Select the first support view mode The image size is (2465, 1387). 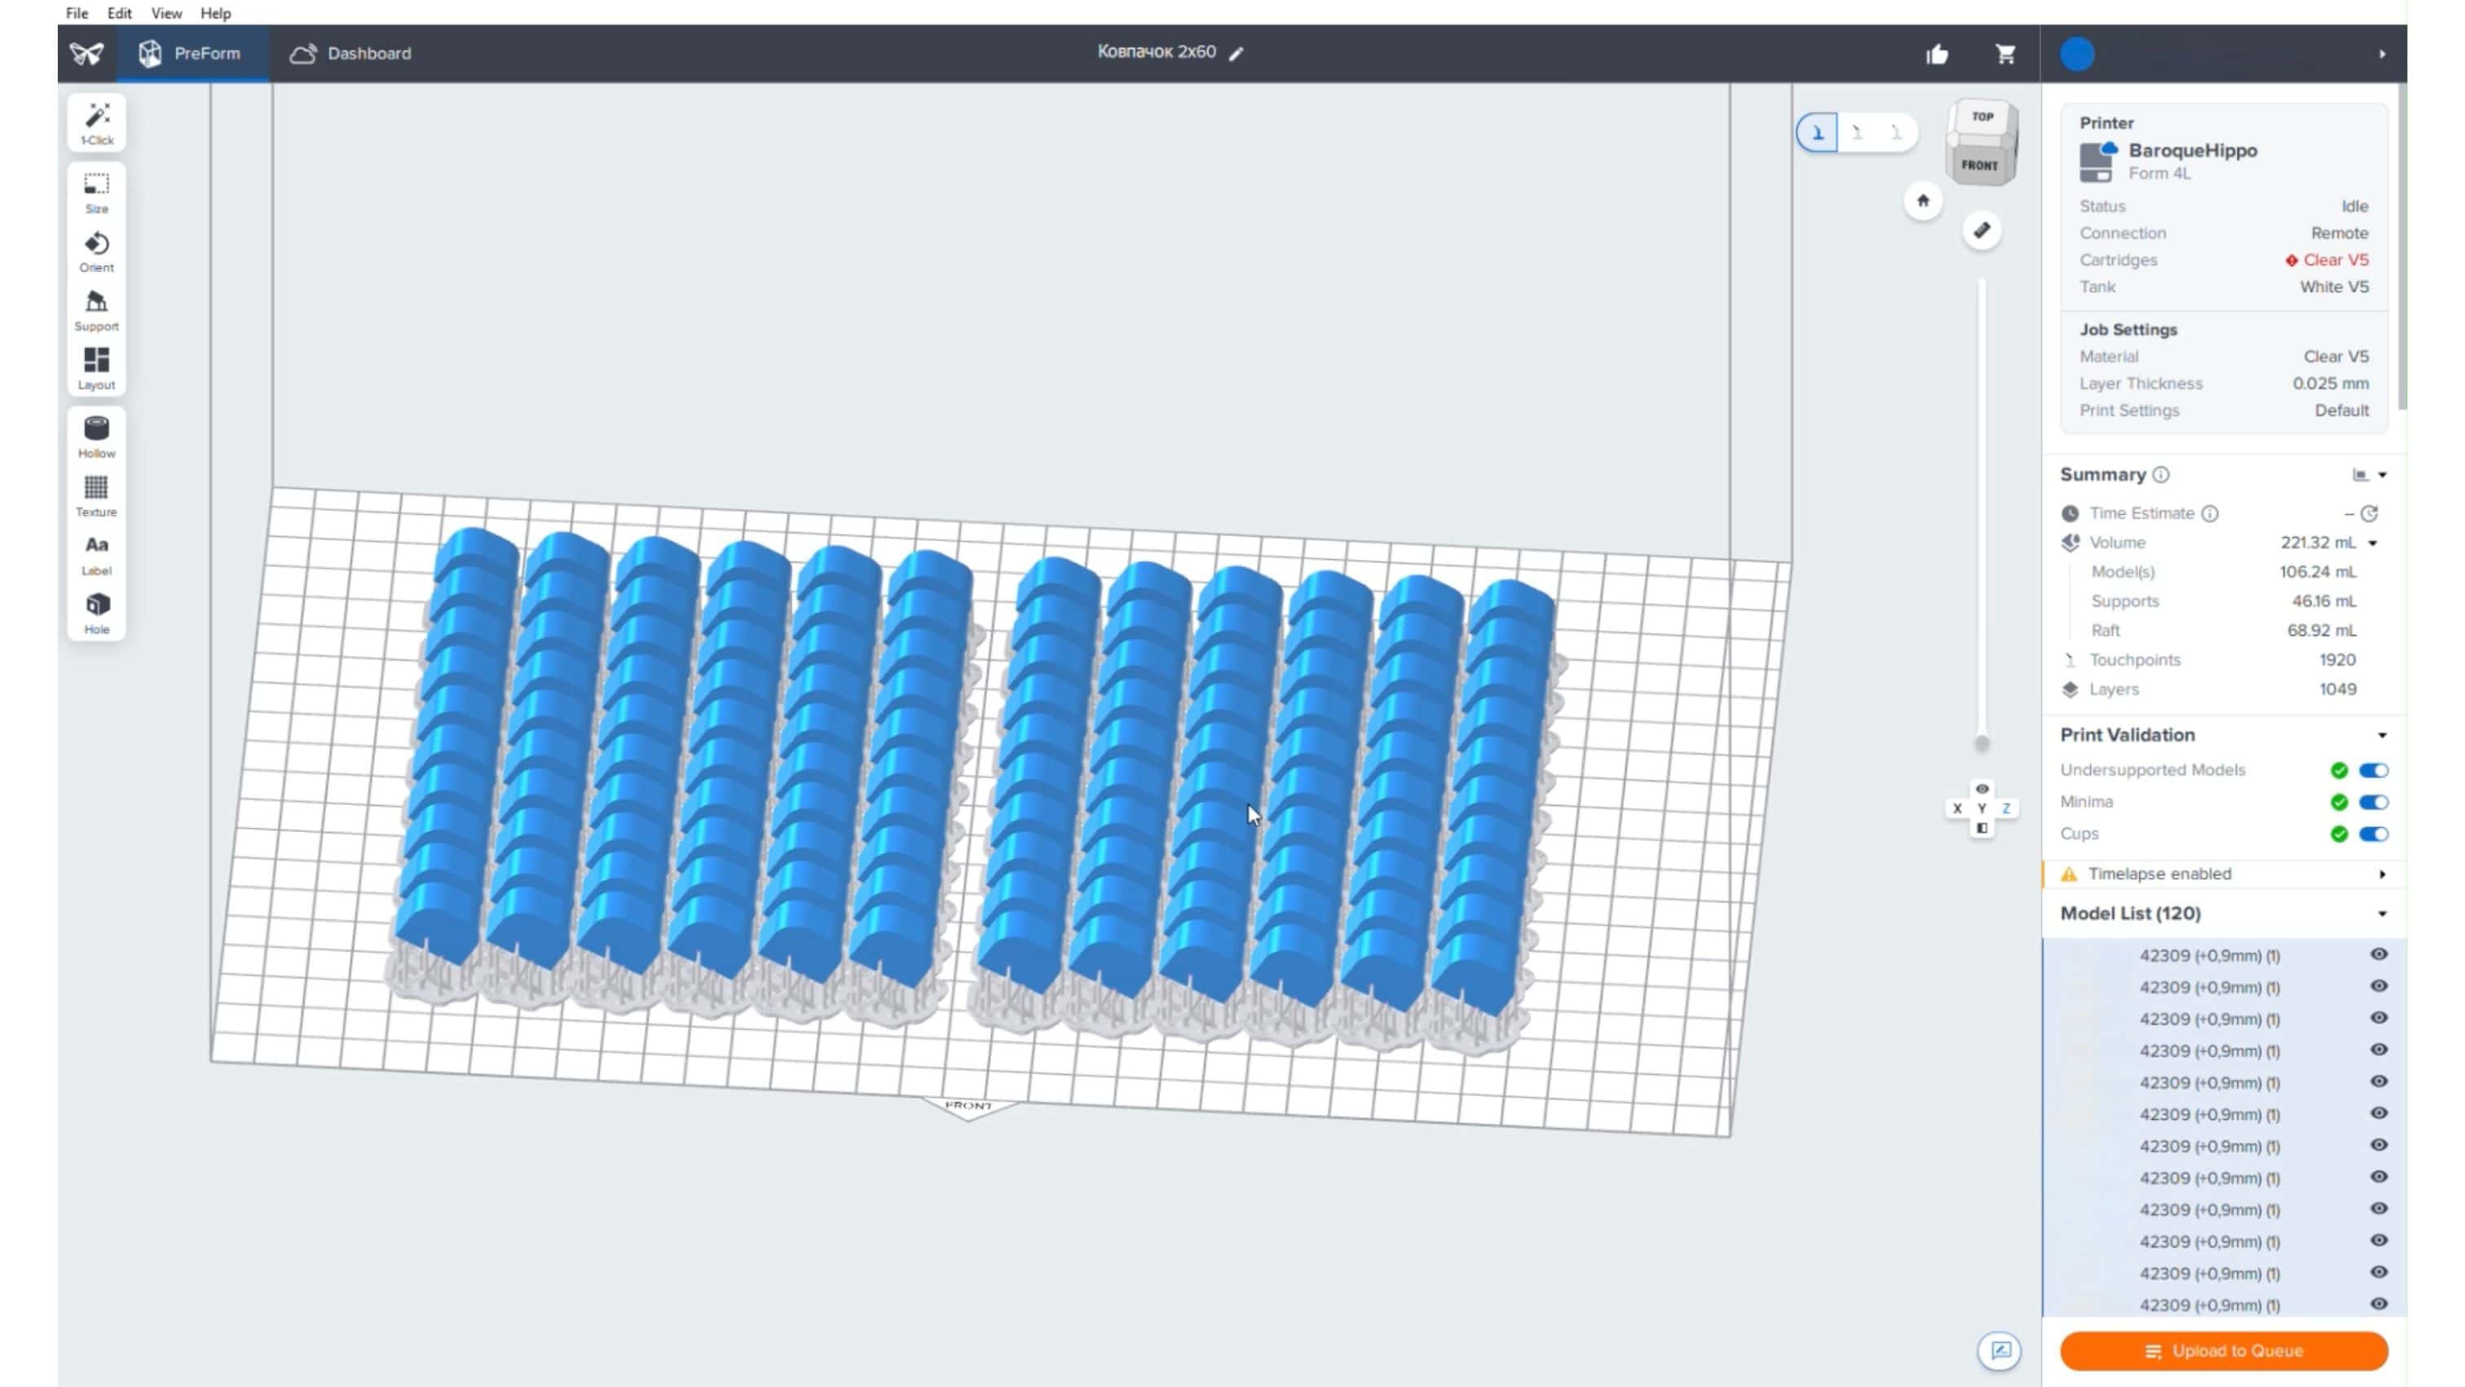click(x=1818, y=133)
